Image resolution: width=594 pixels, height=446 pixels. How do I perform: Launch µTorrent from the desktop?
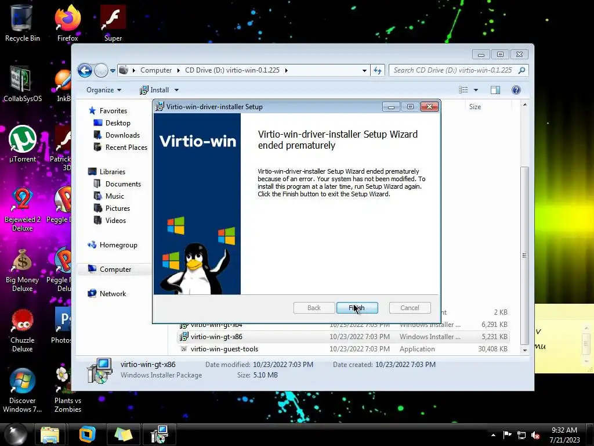pos(23,144)
